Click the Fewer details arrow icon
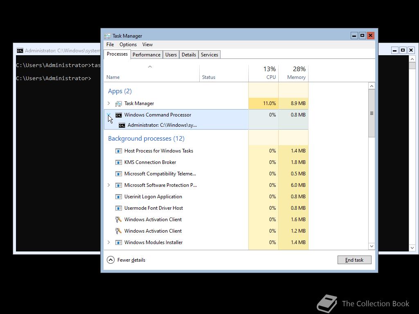This screenshot has width=419, height=314. pos(110,260)
